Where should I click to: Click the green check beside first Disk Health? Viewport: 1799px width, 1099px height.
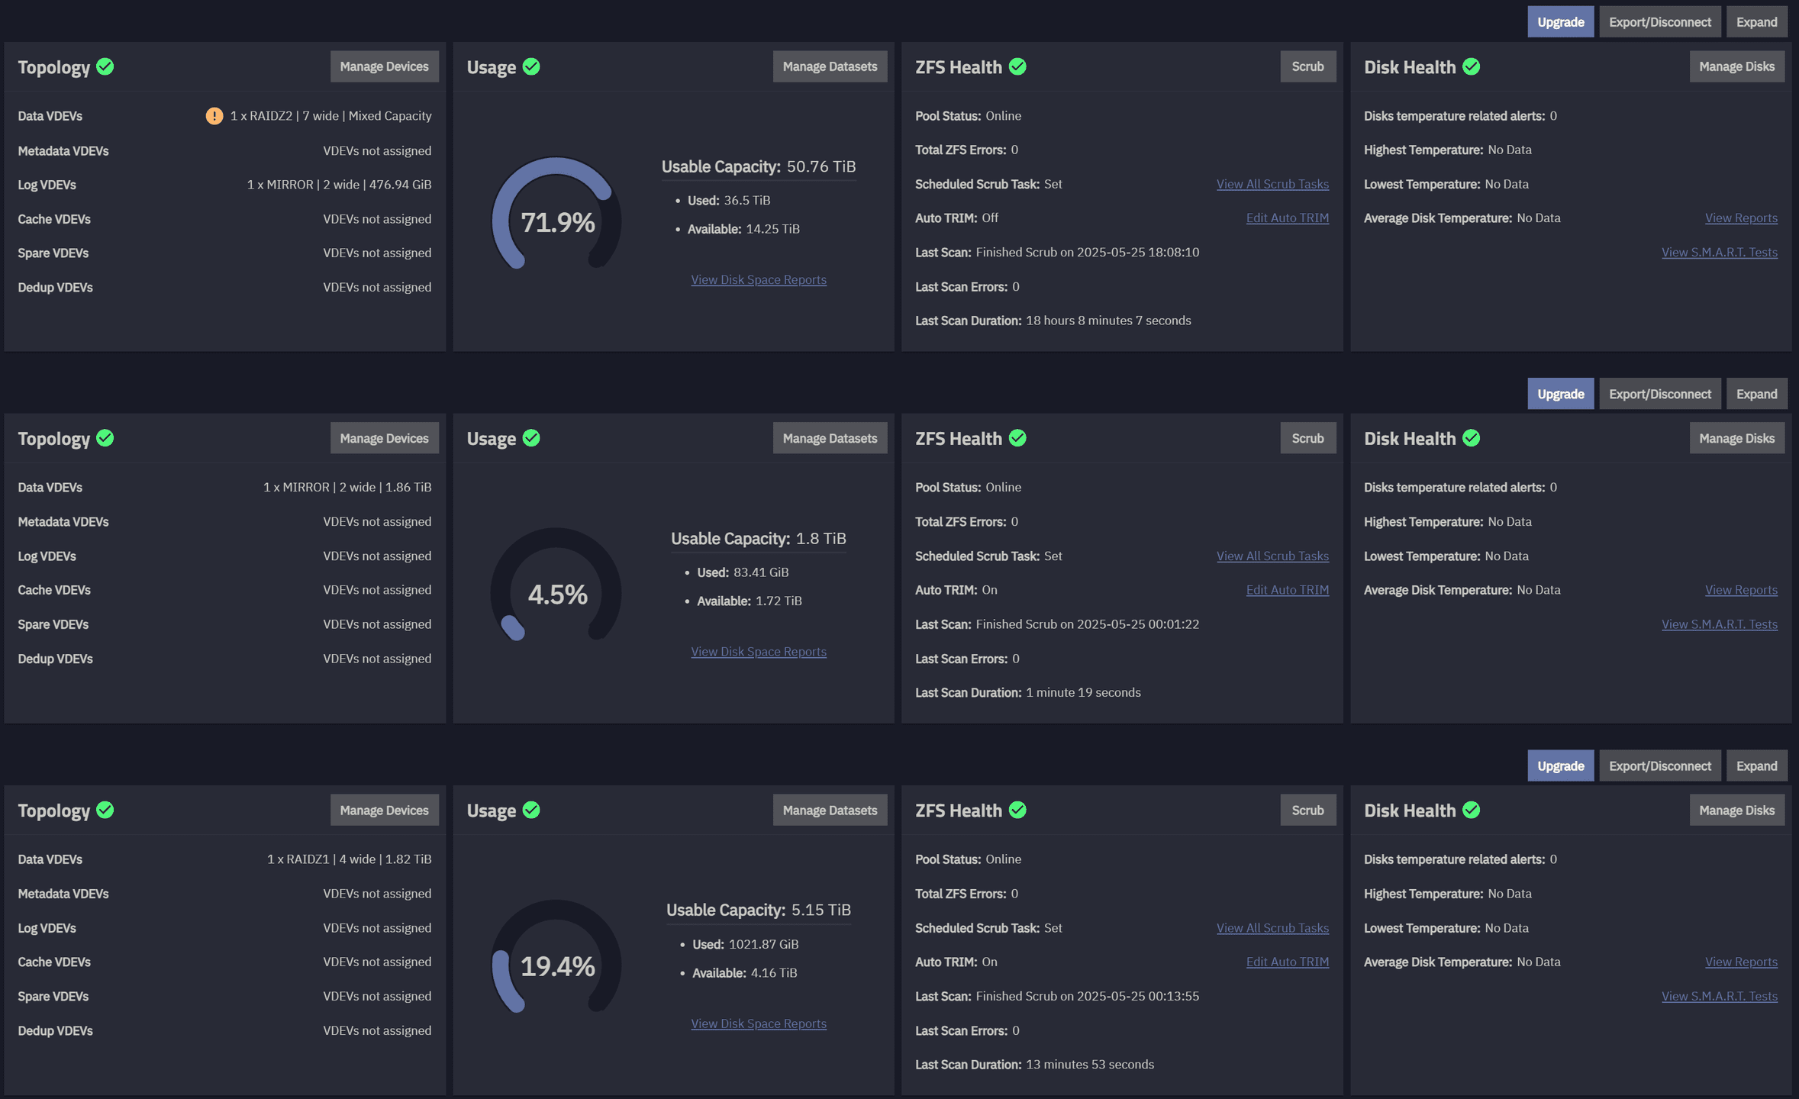(1472, 66)
